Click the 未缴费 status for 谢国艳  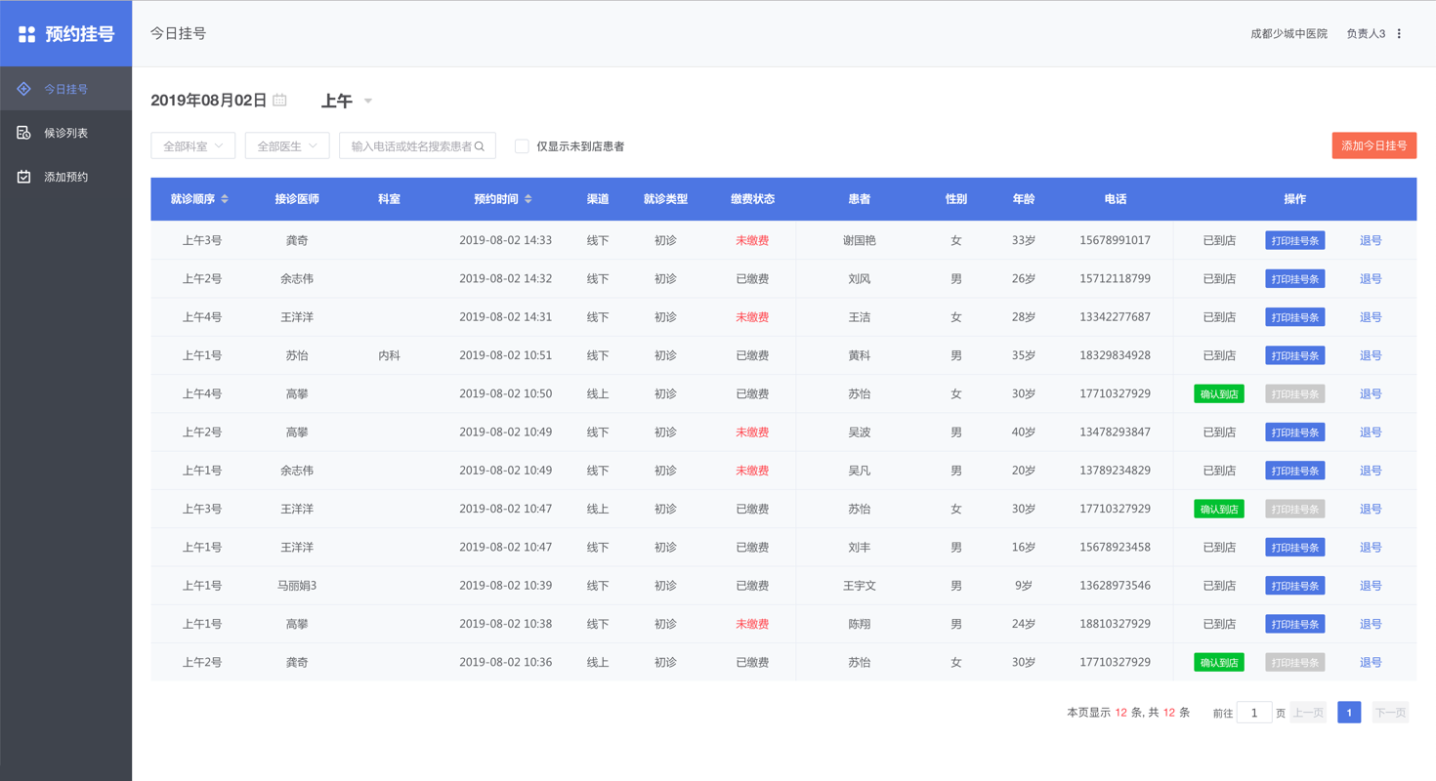752,240
